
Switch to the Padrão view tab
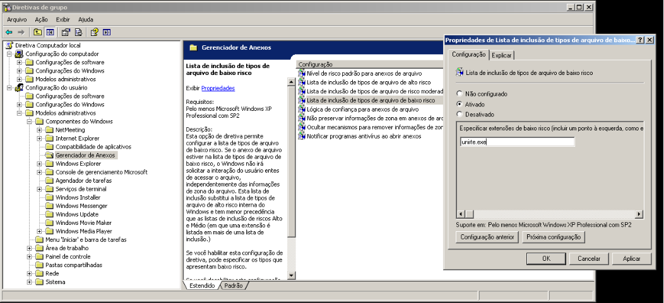pyautogui.click(x=234, y=285)
